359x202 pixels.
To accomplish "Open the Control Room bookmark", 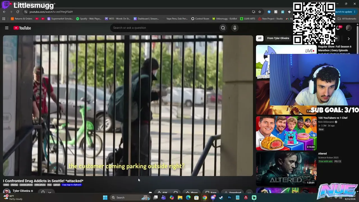I will tap(200, 19).
